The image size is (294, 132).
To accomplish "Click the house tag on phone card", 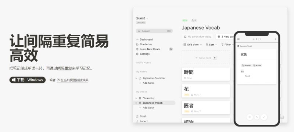I will (x=246, y=65).
